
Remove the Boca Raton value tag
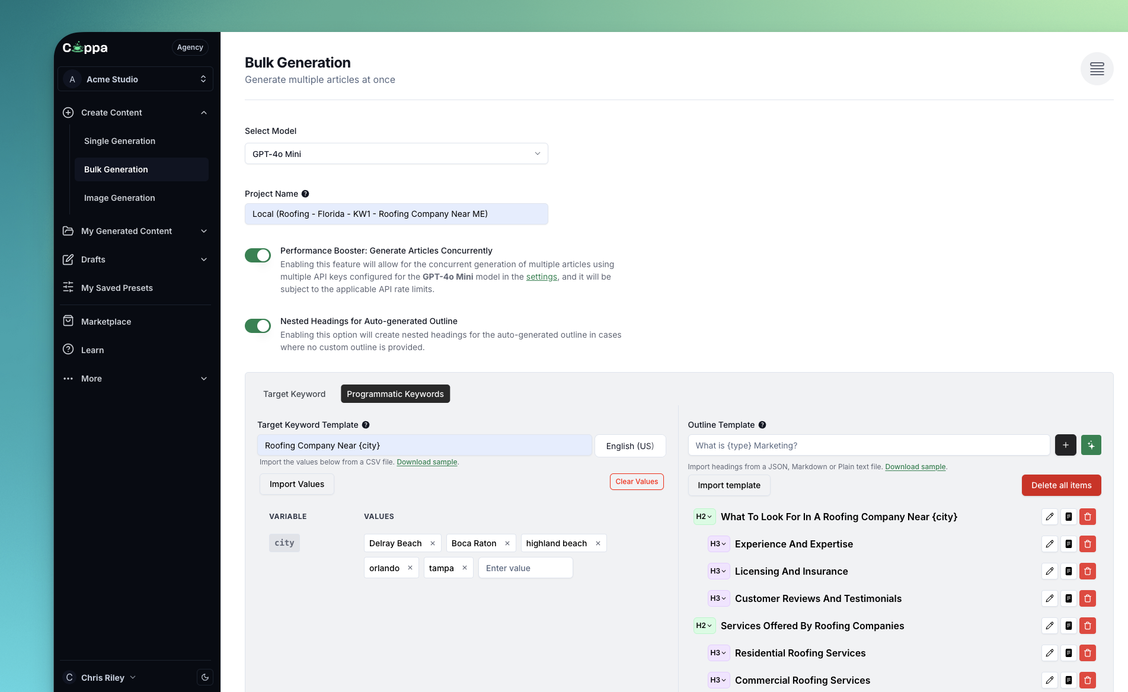507,543
